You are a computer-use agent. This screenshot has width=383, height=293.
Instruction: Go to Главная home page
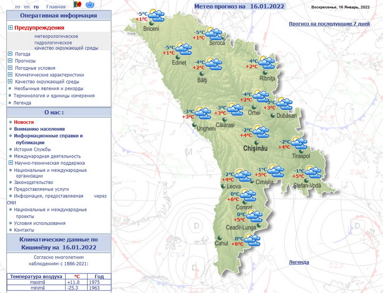[x=56, y=7]
